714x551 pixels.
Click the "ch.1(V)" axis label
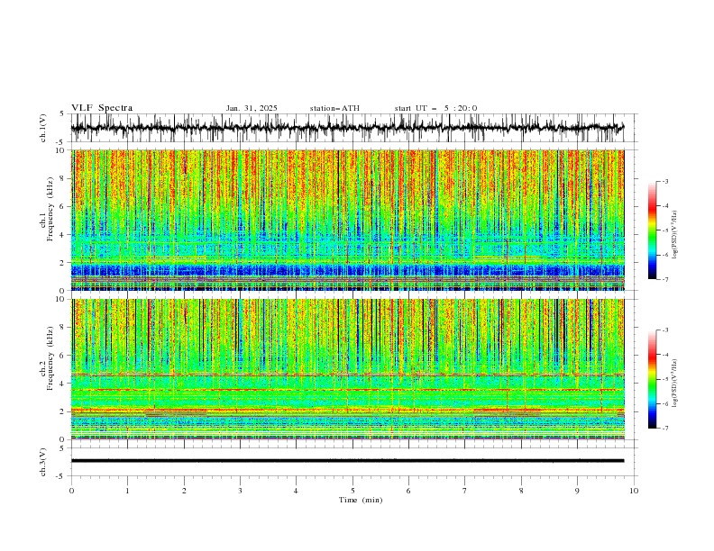pyautogui.click(x=43, y=128)
